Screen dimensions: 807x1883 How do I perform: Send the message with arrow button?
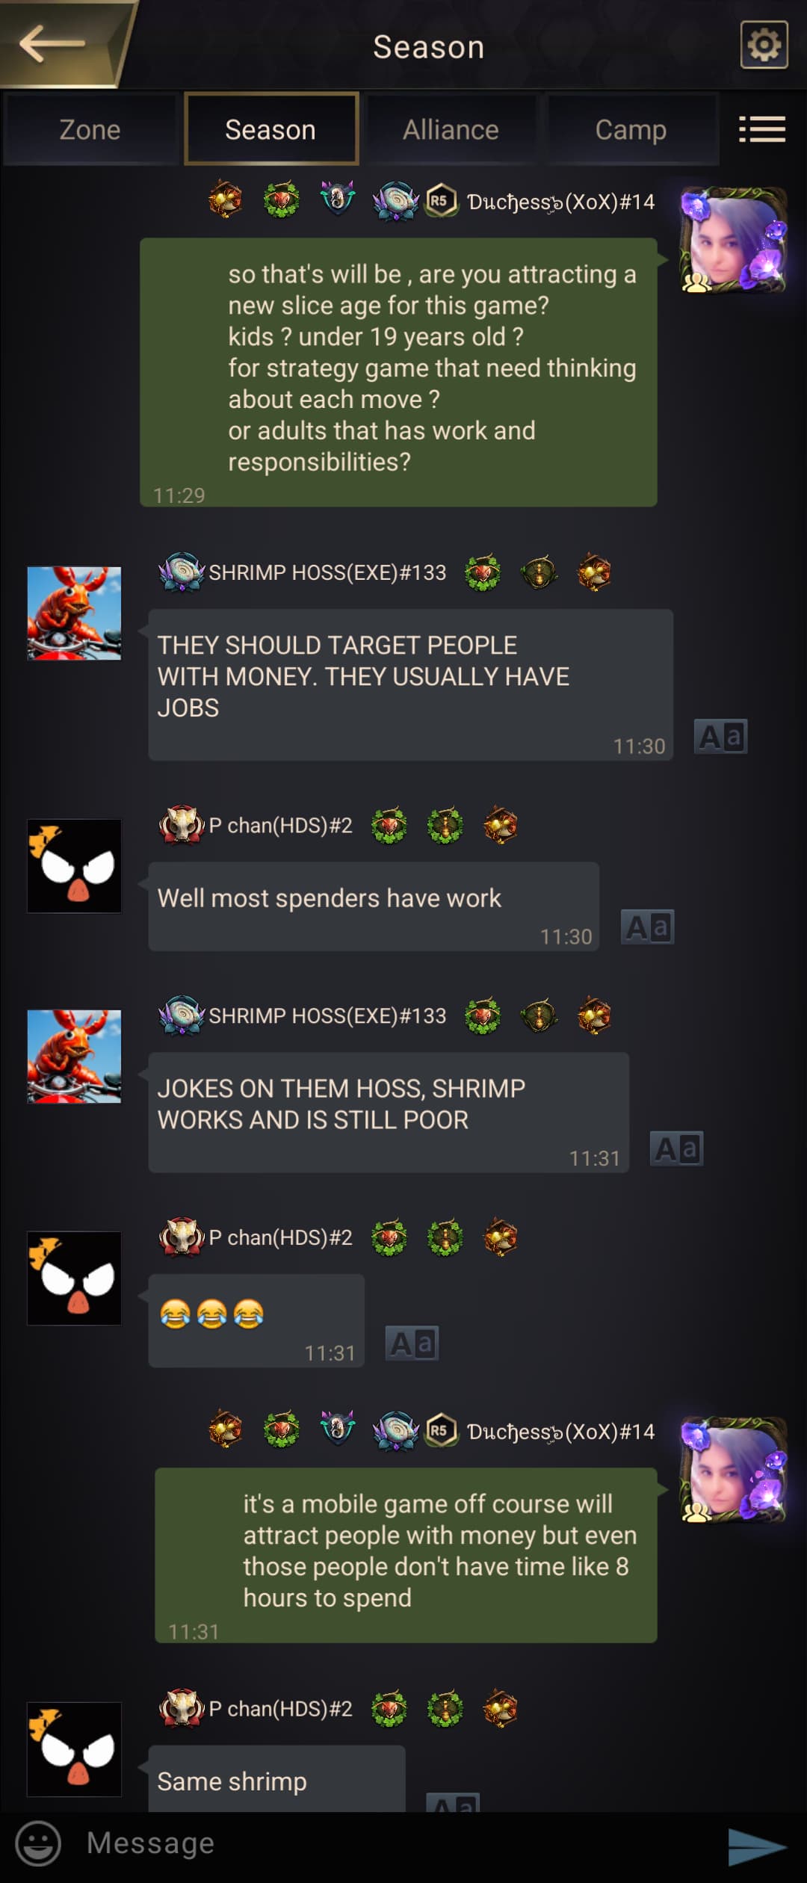click(756, 1847)
